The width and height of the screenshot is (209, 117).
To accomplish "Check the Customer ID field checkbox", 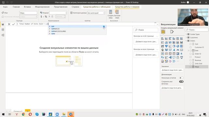I will [190, 47].
